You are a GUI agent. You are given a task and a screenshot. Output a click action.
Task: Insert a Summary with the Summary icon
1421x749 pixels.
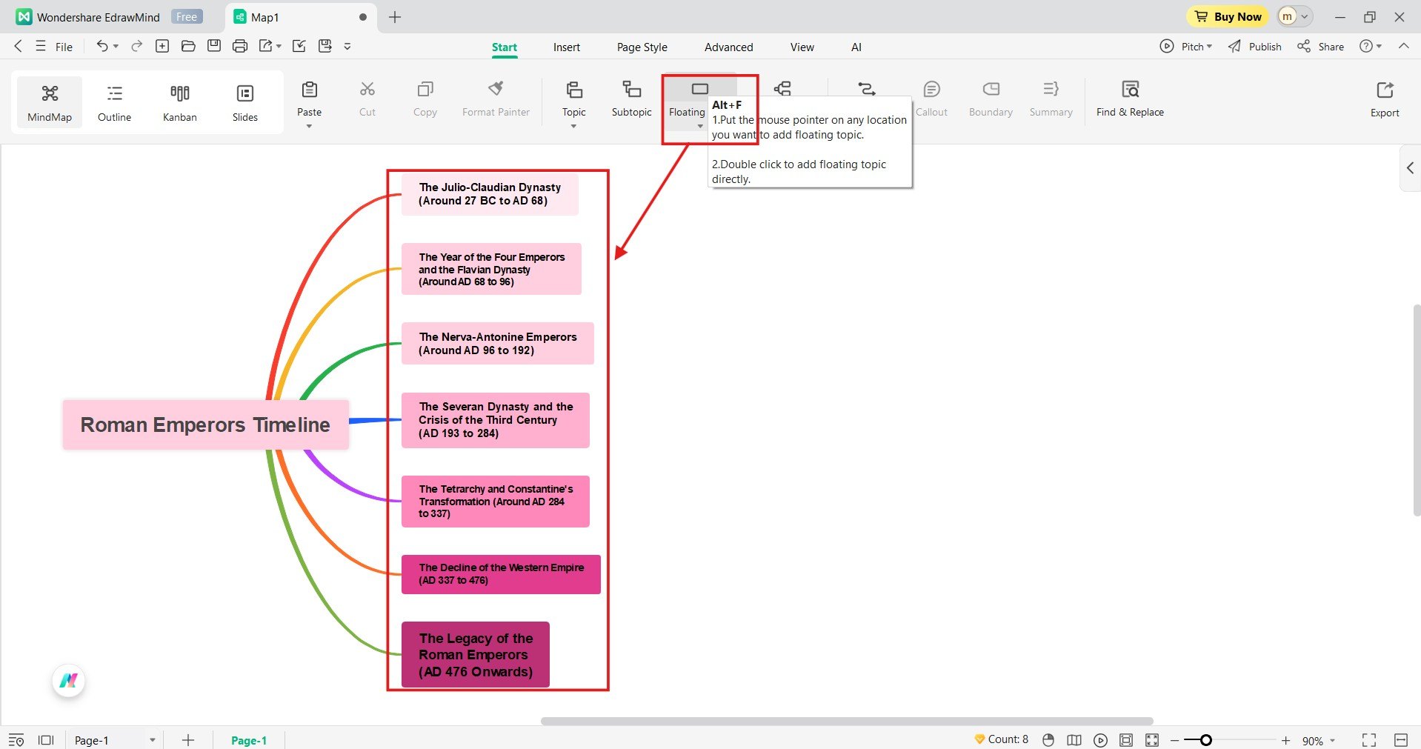tap(1050, 99)
